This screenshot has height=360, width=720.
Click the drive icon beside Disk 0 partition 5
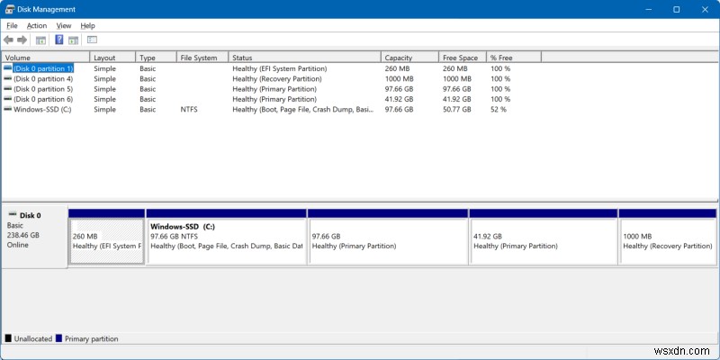pyautogui.click(x=8, y=88)
